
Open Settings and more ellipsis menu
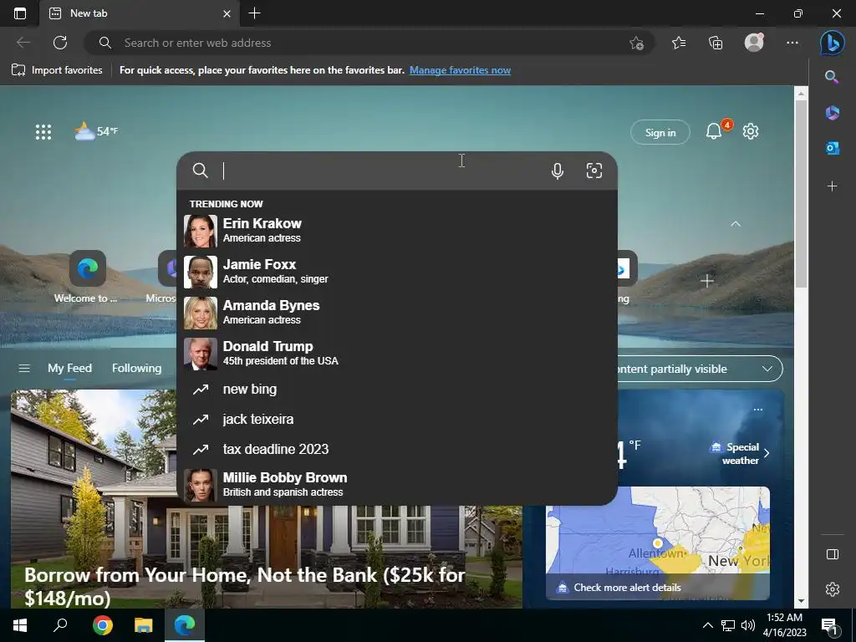(x=792, y=43)
